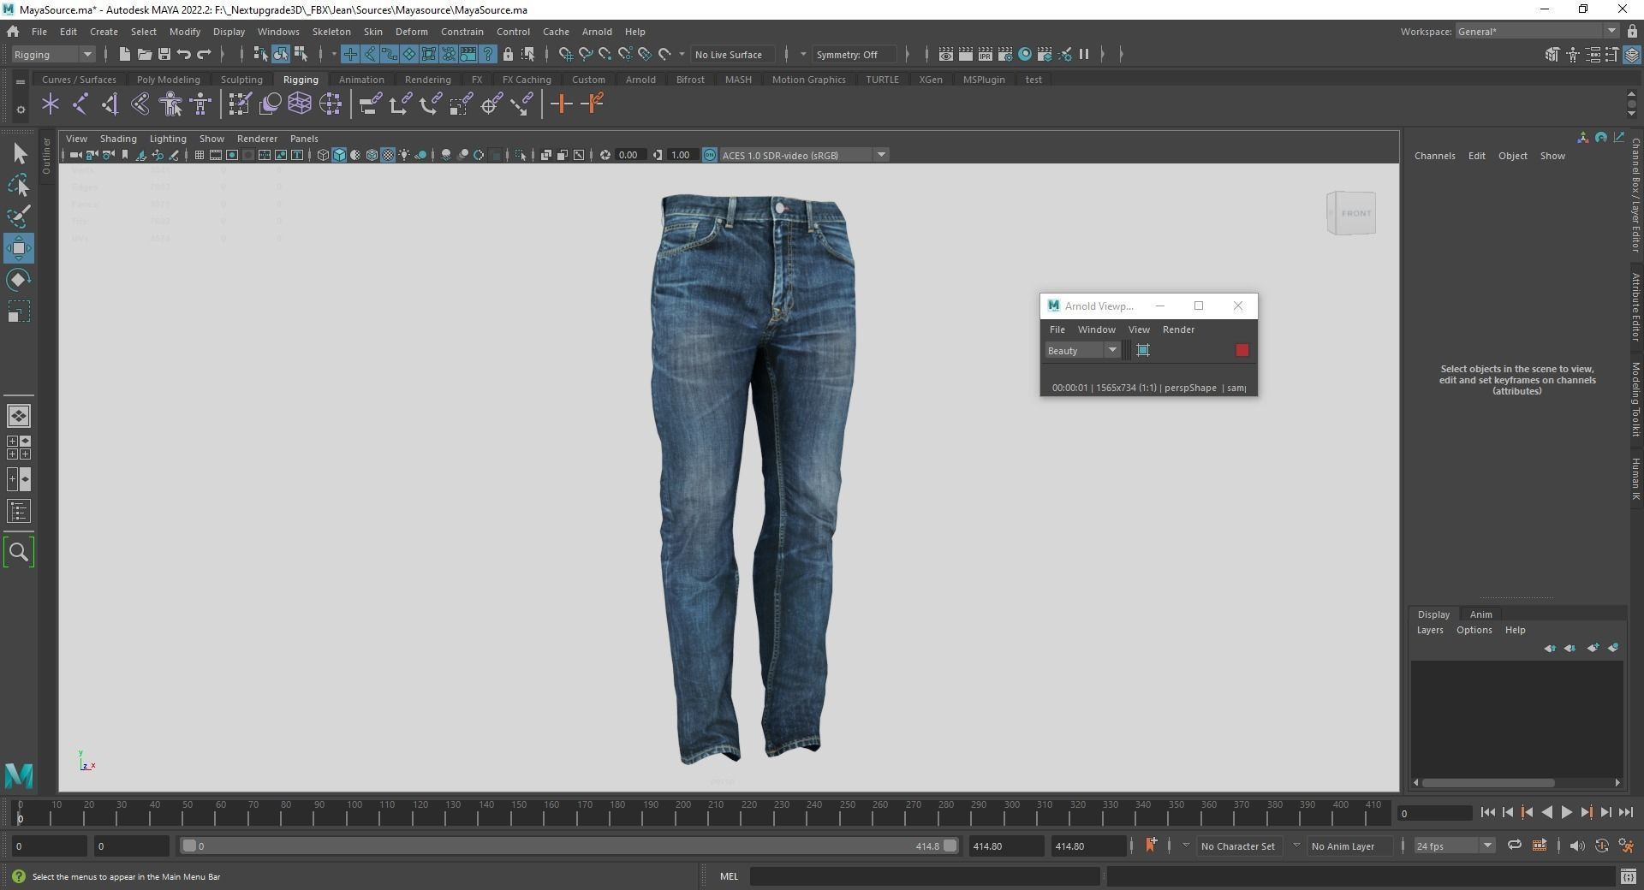Toggle loop playback mode
Screen dimensions: 1644x890
click(1515, 845)
